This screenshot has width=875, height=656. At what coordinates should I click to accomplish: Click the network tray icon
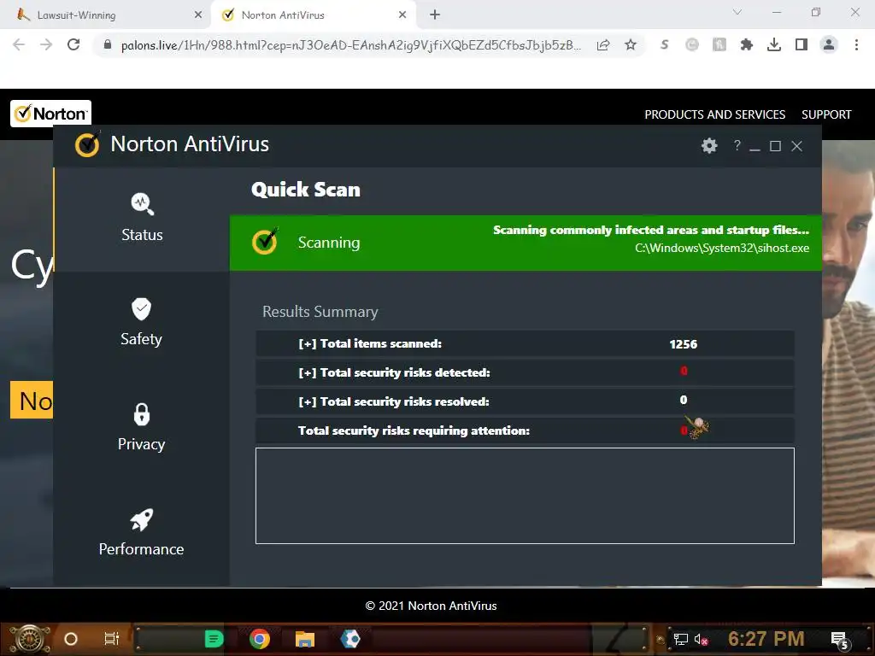[x=680, y=639]
